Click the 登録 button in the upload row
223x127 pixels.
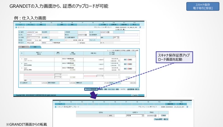[x=163, y=116]
